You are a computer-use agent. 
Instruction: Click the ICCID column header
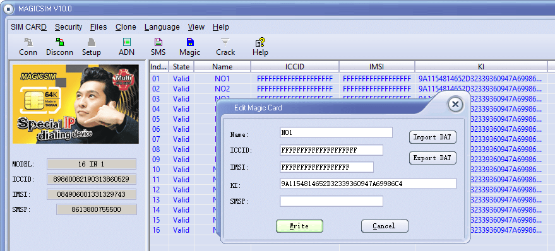click(295, 66)
